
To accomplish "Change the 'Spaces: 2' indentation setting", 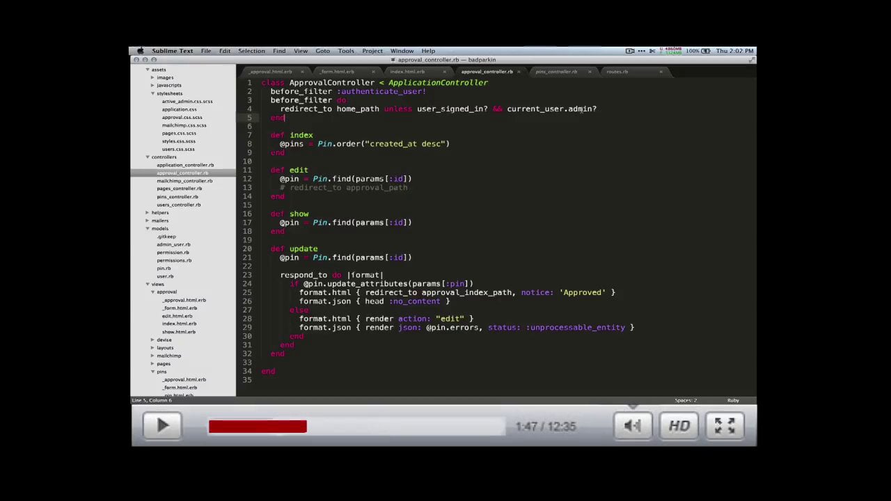I will [x=686, y=400].
